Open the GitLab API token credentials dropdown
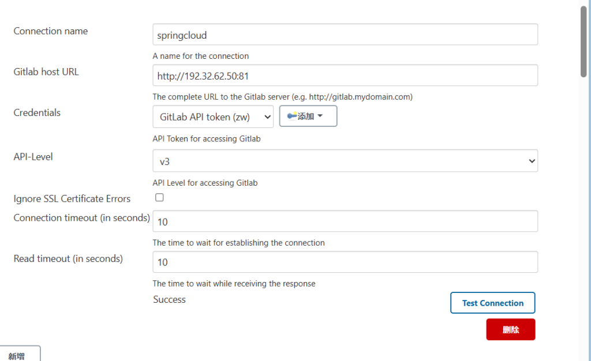 [213, 116]
